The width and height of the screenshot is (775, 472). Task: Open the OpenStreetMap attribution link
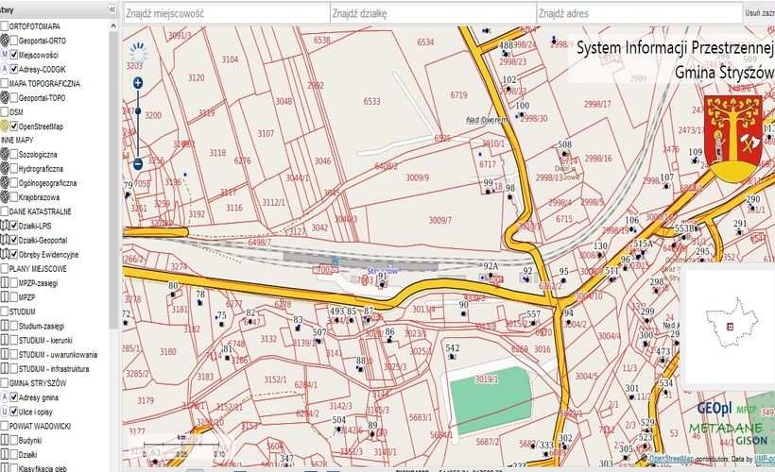click(673, 459)
